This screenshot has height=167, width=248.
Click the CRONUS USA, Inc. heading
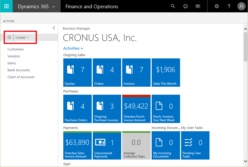coord(100,38)
